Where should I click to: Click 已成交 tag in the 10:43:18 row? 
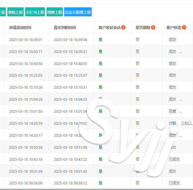tap(174, 159)
